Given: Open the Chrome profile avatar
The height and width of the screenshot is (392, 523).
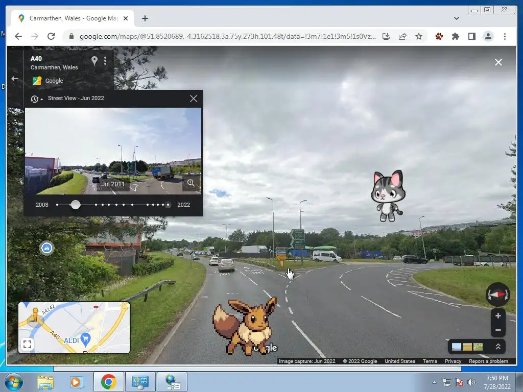Looking at the screenshot, I should (x=488, y=36).
